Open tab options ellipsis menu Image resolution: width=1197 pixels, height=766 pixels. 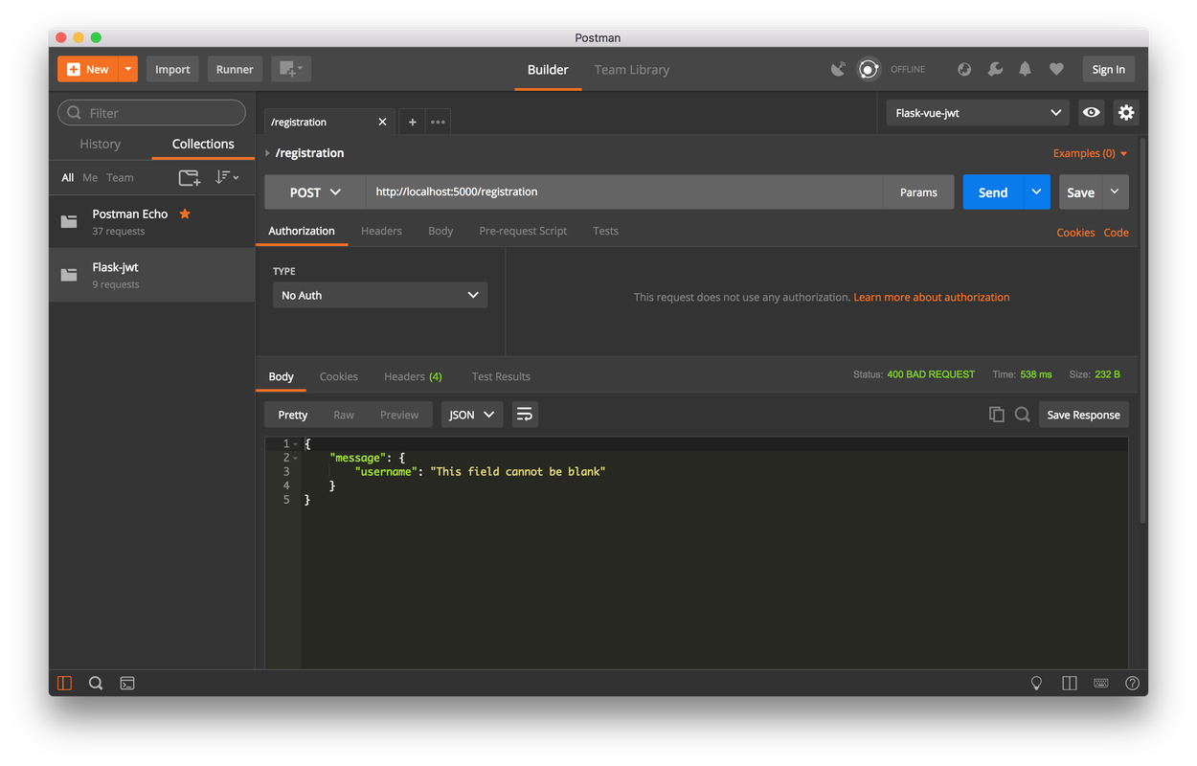pos(438,122)
